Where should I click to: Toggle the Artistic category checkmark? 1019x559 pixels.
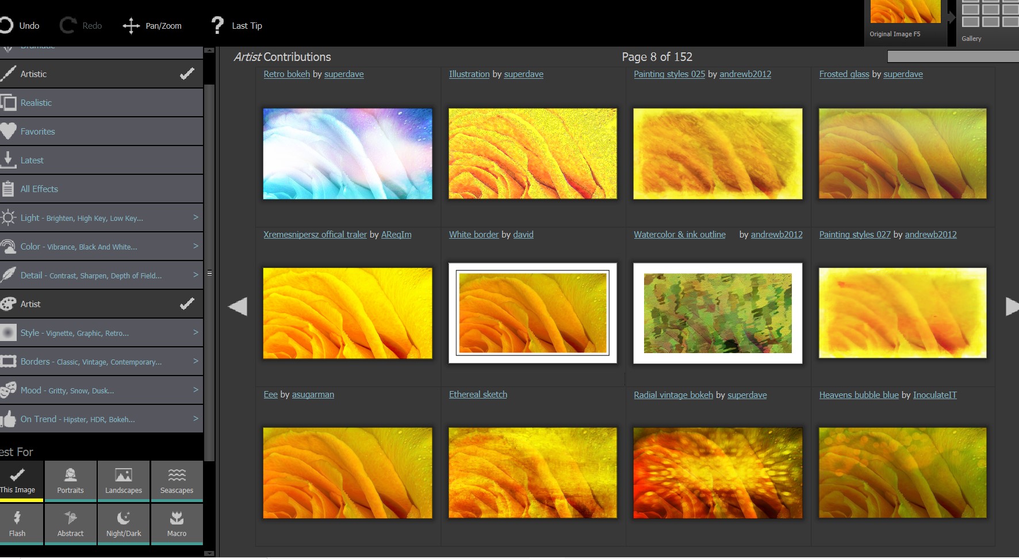click(x=187, y=74)
